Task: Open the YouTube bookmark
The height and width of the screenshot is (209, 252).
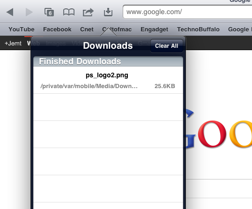Action: click(x=22, y=30)
